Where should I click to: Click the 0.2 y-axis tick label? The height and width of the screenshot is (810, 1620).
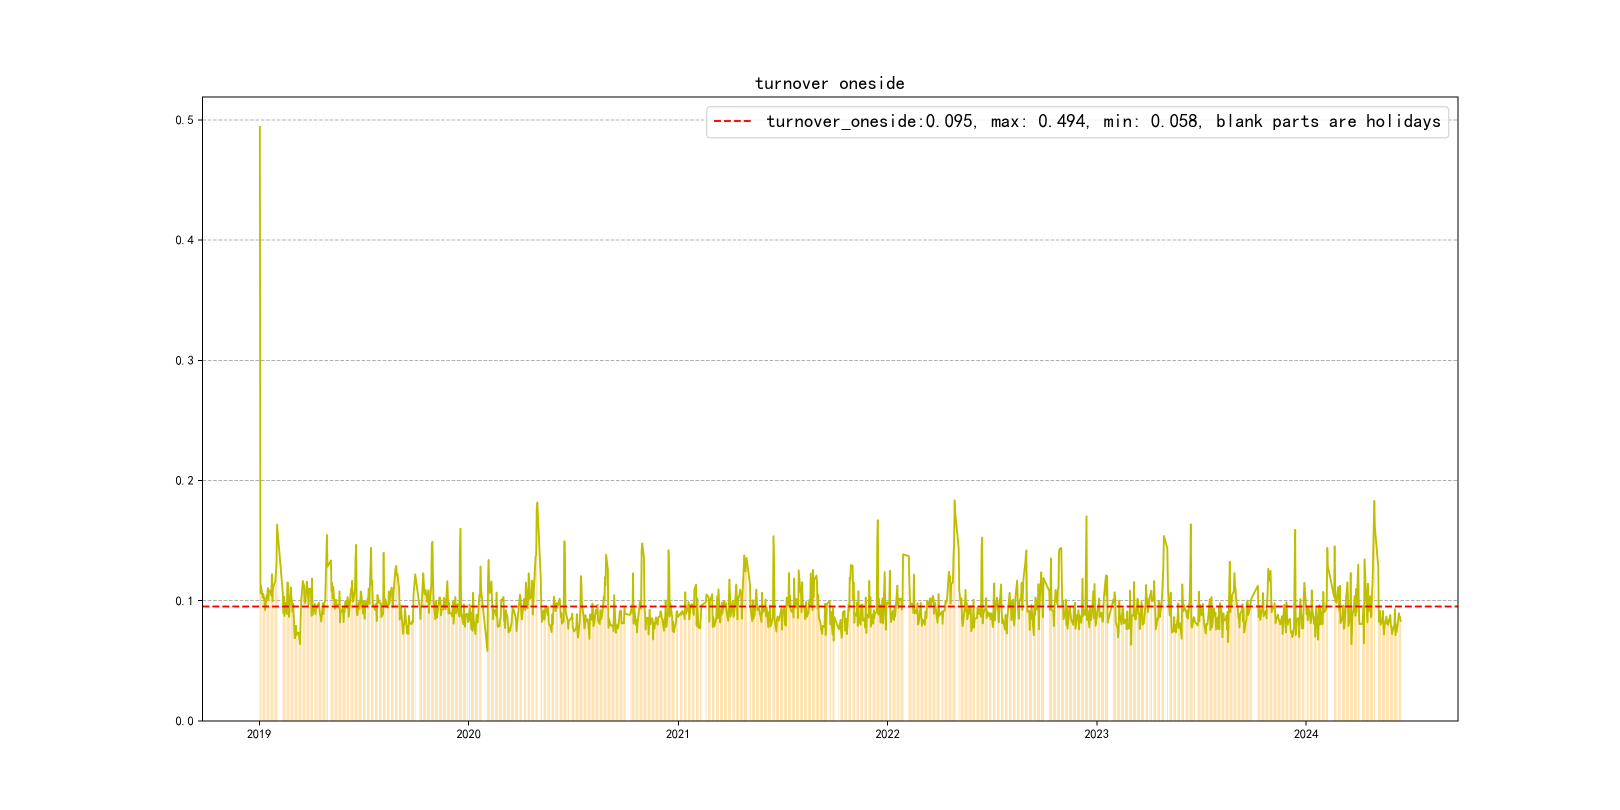pyautogui.click(x=184, y=480)
